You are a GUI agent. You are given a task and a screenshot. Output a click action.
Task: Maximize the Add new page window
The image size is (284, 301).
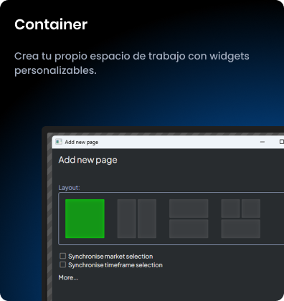click(282, 142)
